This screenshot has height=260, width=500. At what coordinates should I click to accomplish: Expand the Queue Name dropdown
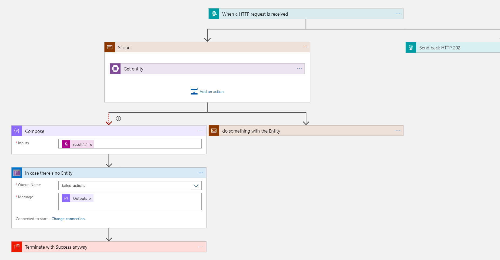[x=196, y=186]
